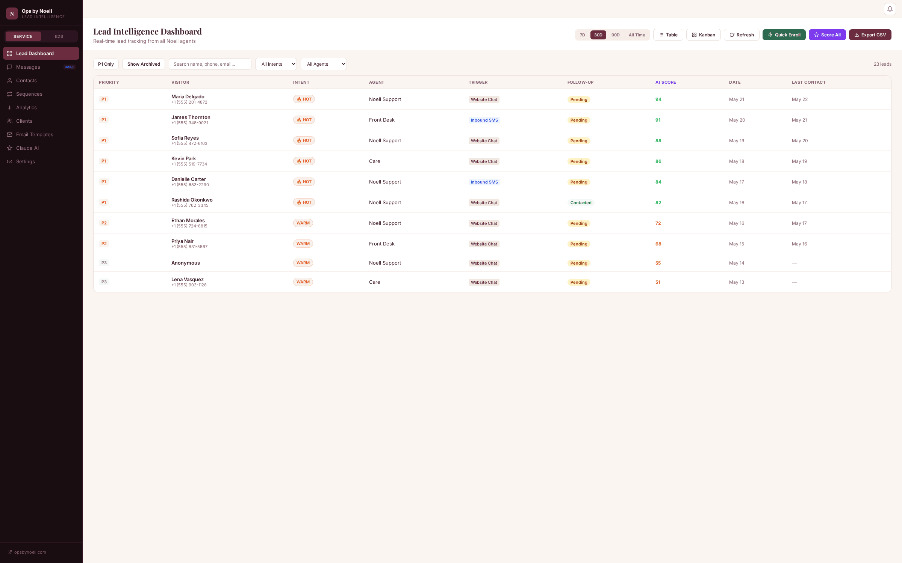Click Kevin Park's Care agent cell
This screenshot has width=902, height=563.
tap(374, 161)
